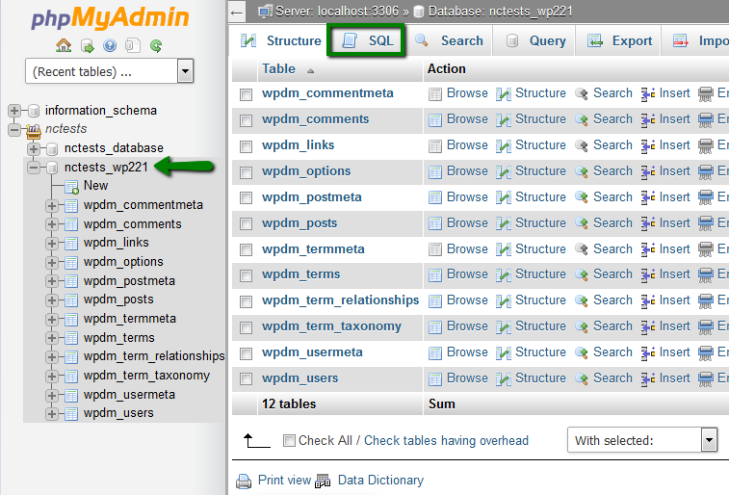Switch to the Structure tab
This screenshot has width=729, height=495.
pyautogui.click(x=280, y=40)
